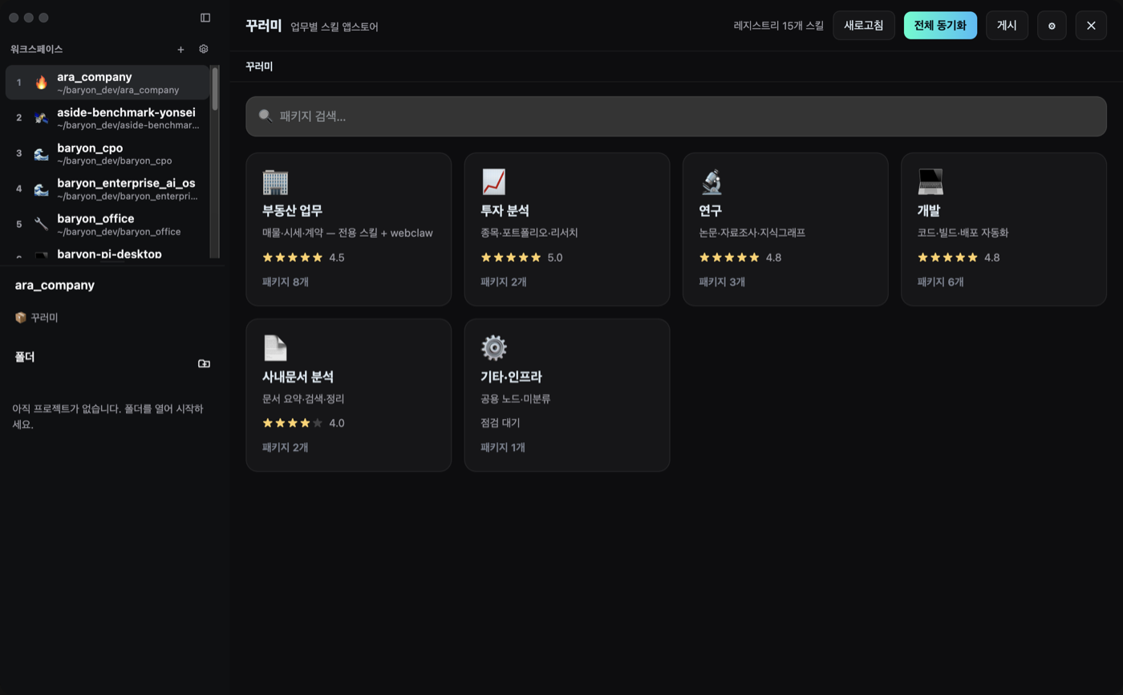Open workspace settings gear icon
1123x695 pixels.
point(204,49)
